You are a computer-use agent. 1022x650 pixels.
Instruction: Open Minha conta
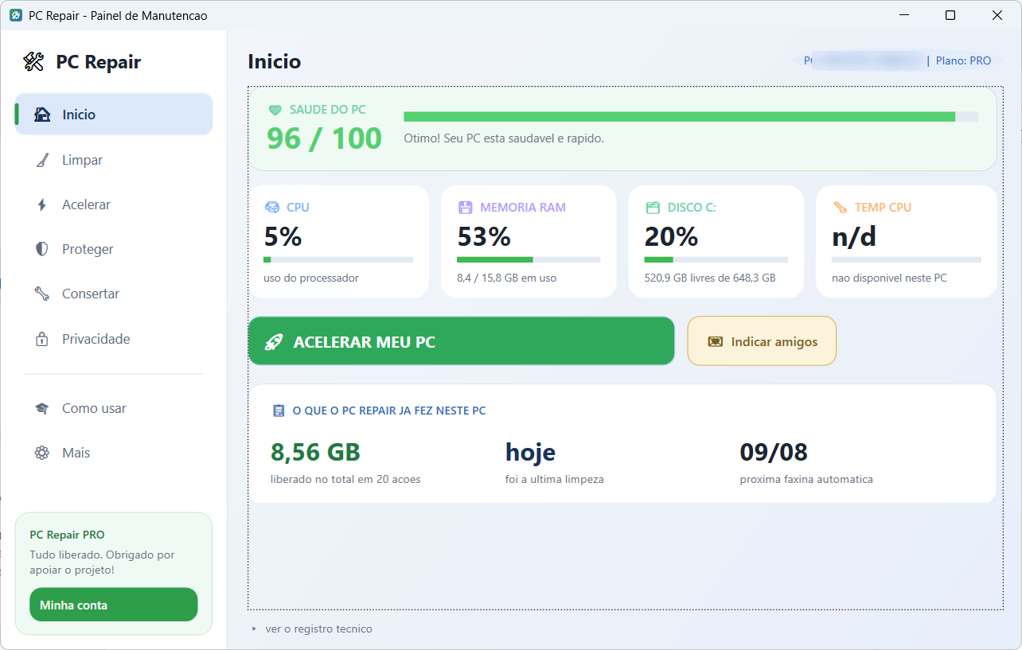pos(114,605)
